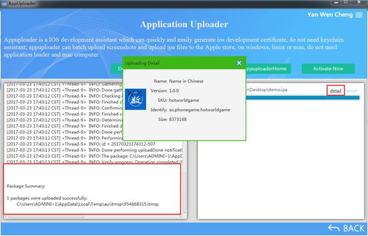Click the SKU value hotworldgame
Image resolution: width=368 pixels, height=236 pixels.
click(184, 100)
